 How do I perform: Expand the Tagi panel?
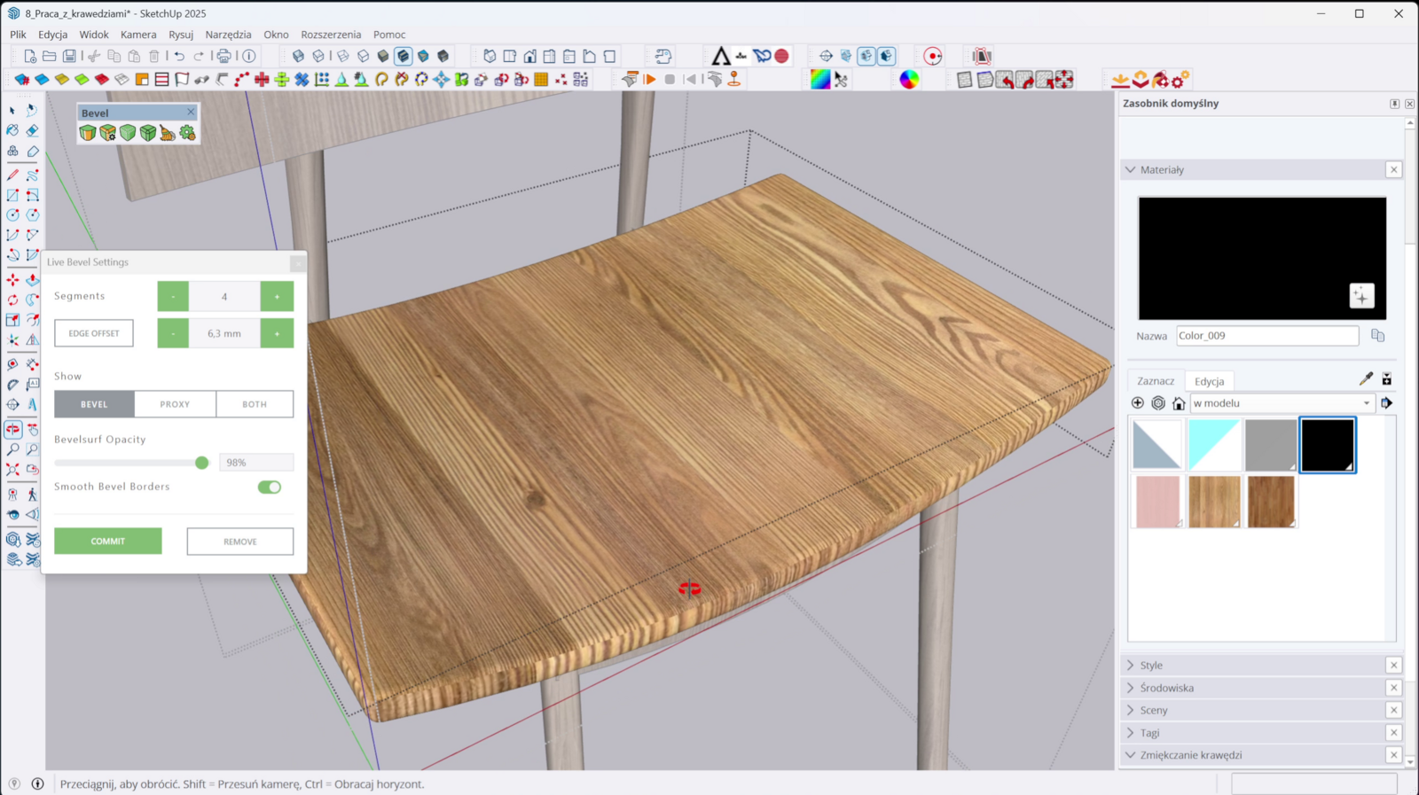(1149, 733)
